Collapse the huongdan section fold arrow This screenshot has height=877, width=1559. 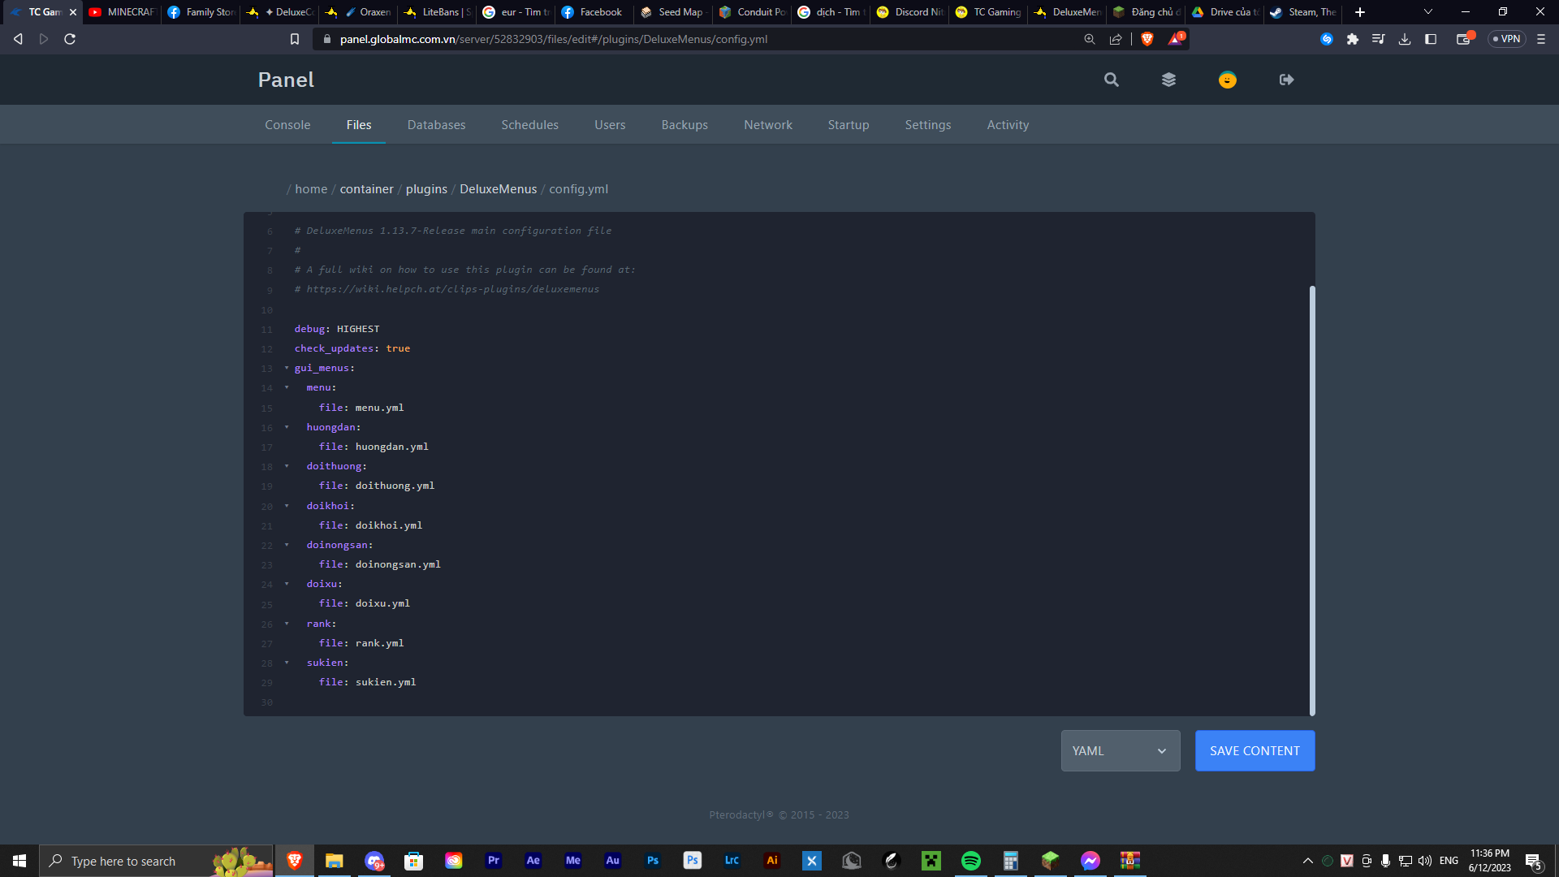click(287, 427)
